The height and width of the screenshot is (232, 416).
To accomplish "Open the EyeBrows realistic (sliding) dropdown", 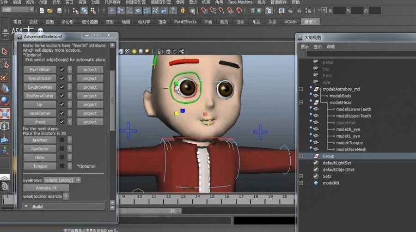I will [x=62, y=180].
